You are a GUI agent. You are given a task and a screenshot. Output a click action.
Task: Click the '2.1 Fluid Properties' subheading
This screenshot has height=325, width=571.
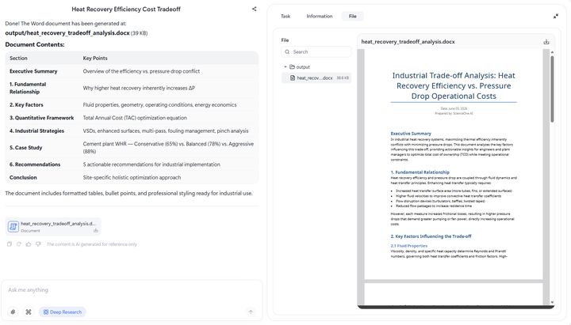click(409, 246)
